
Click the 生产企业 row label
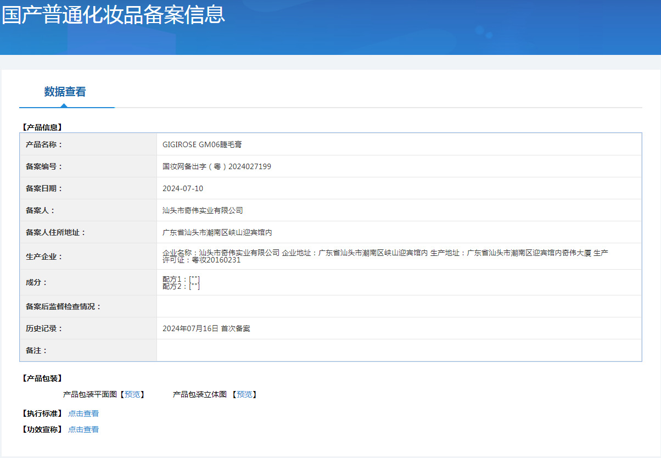pyautogui.click(x=44, y=256)
